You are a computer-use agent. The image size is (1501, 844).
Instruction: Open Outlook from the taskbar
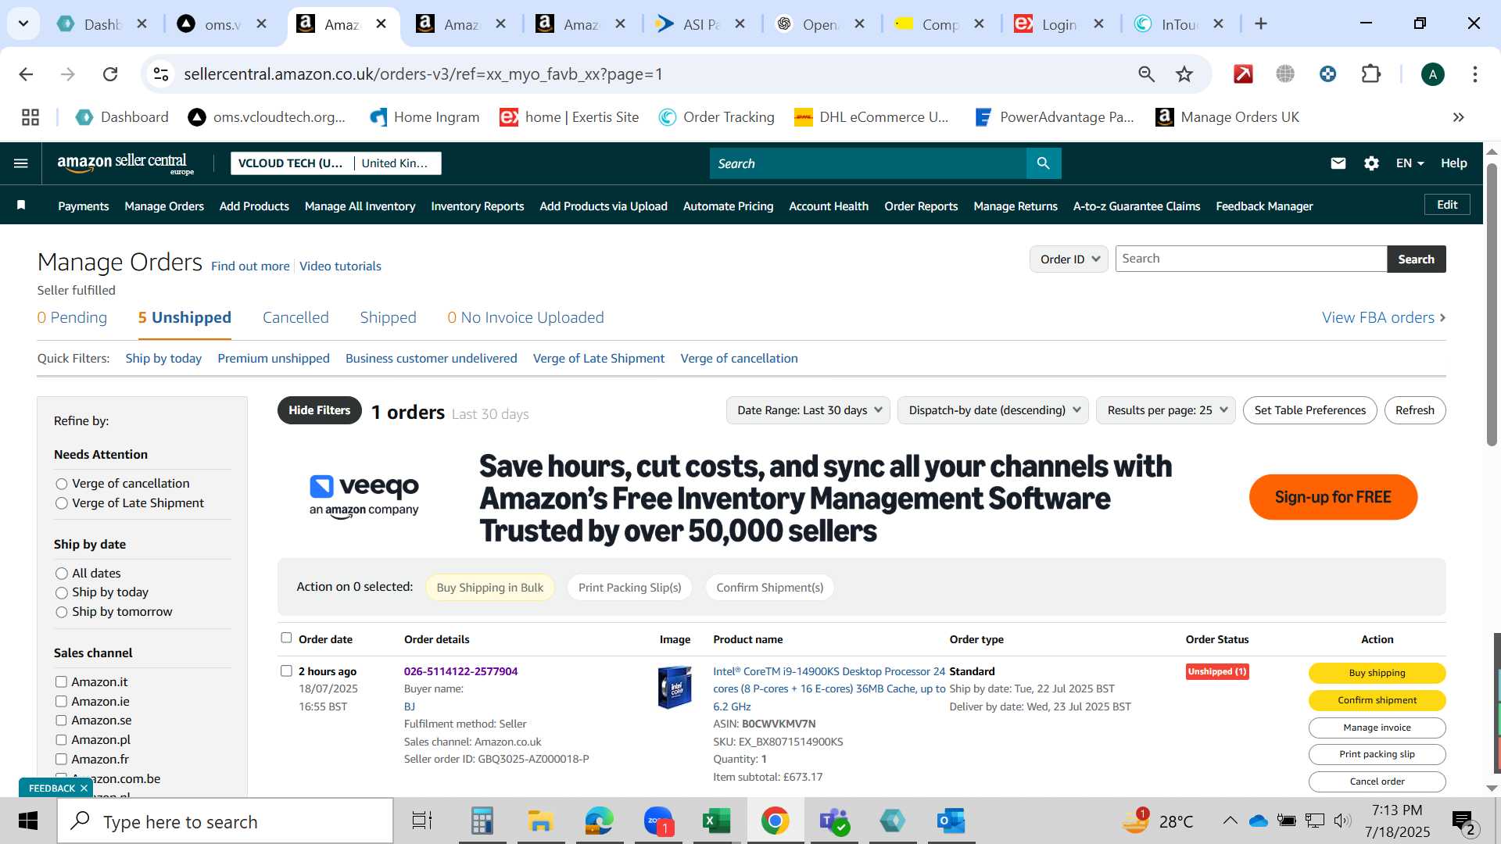pos(951,821)
